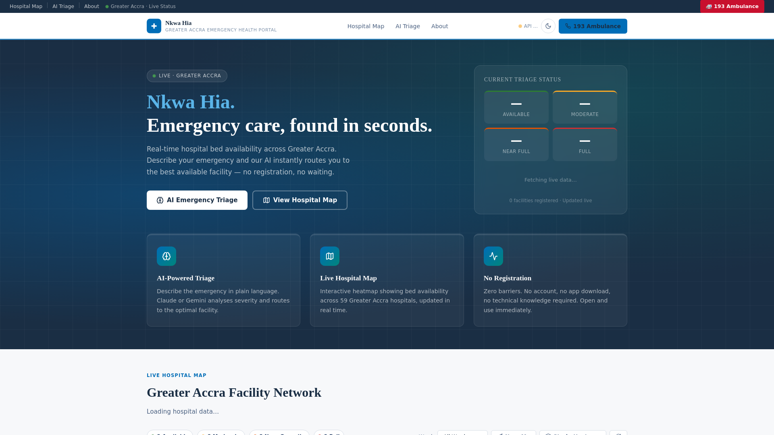Click the MODERATE triage status tile
Image resolution: width=774 pixels, height=435 pixels.
(585, 107)
